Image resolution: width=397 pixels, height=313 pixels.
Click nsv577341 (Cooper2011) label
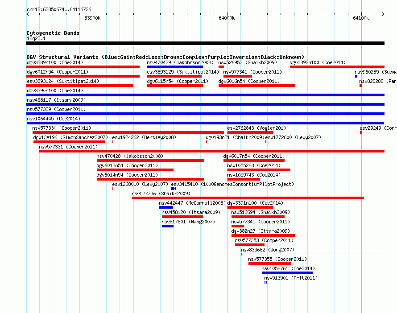tap(252, 72)
